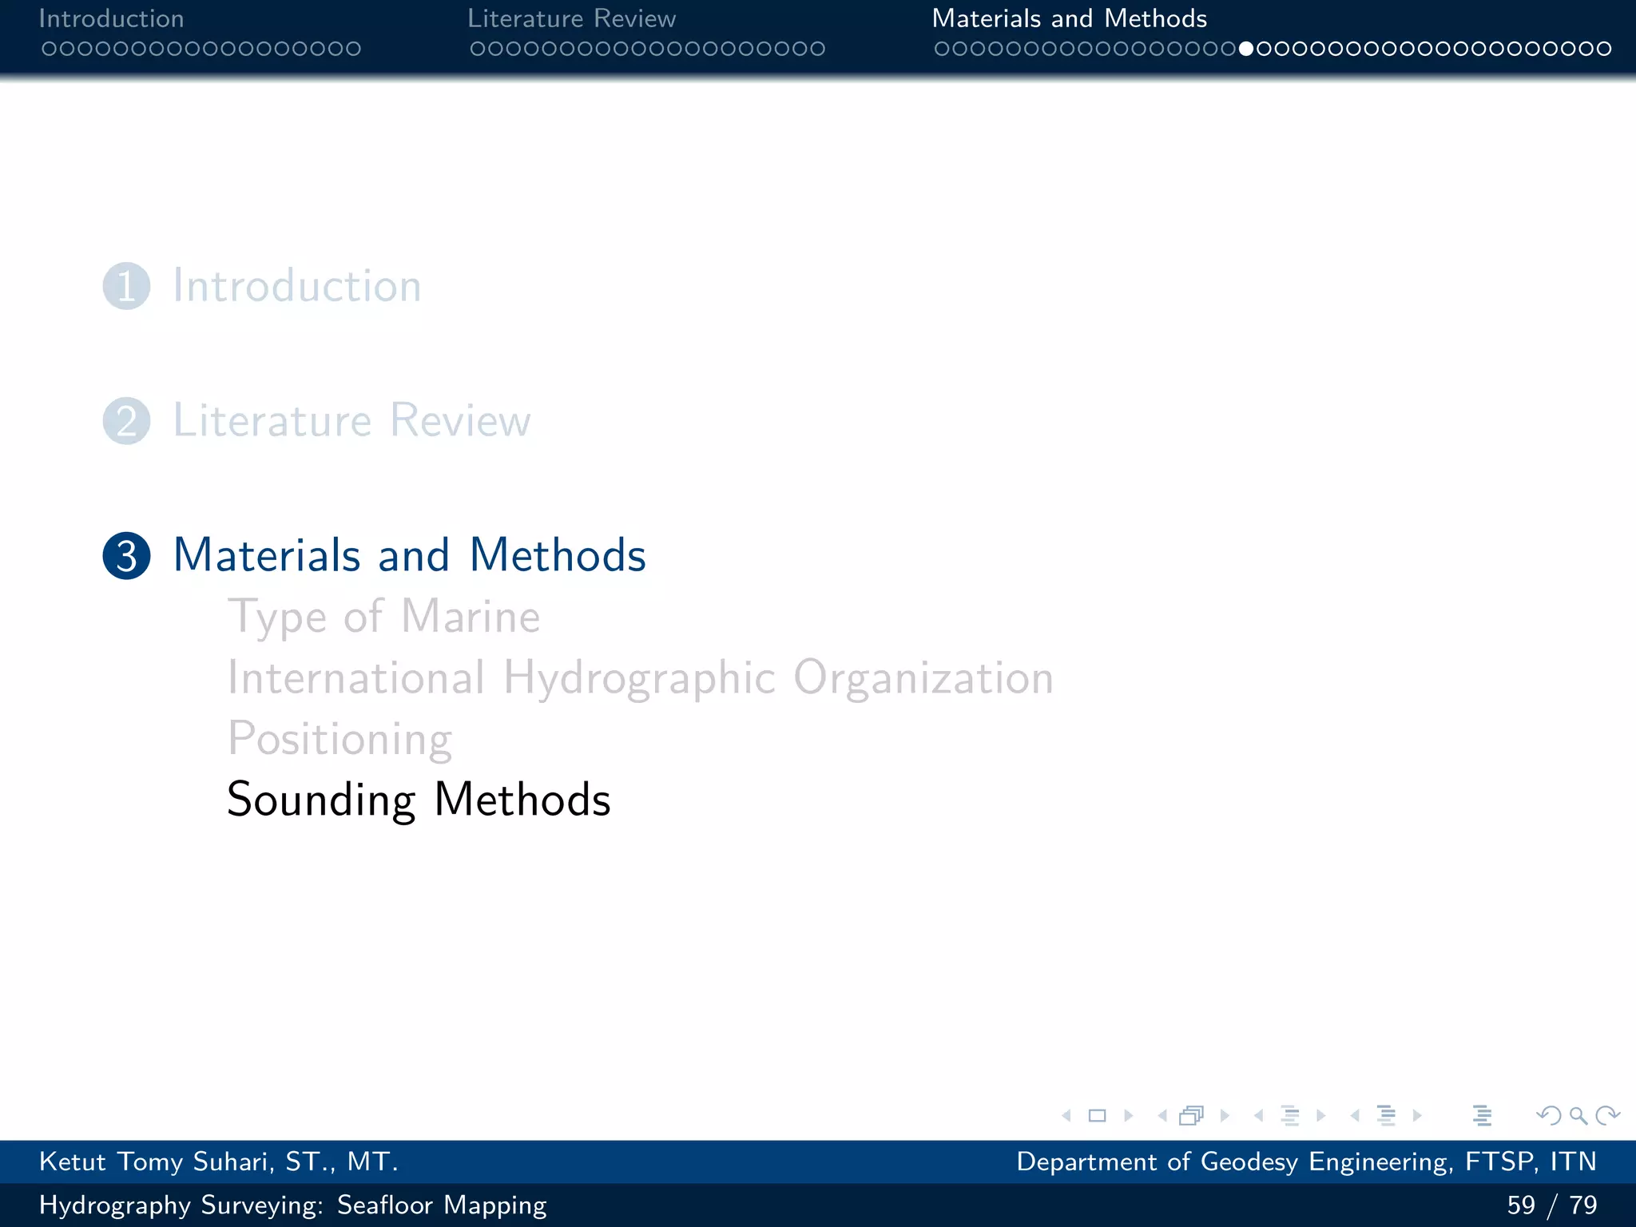Image resolution: width=1636 pixels, height=1227 pixels.
Task: Click title Hydrography Surveying: Seafloor Mapping
Action: point(292,1205)
